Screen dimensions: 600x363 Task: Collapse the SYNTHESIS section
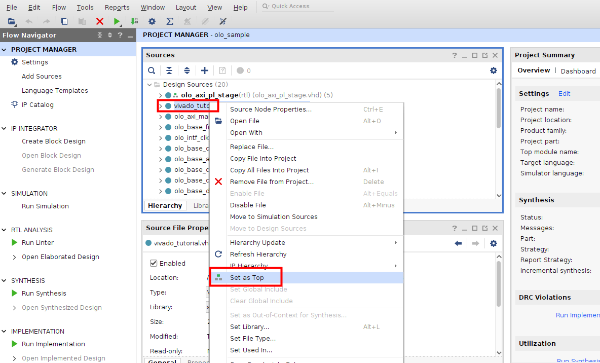(x=4, y=281)
